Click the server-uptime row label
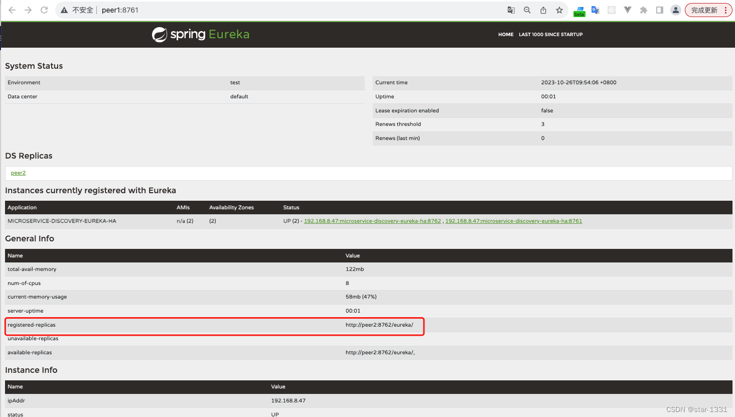This screenshot has height=417, width=735. tap(26, 311)
